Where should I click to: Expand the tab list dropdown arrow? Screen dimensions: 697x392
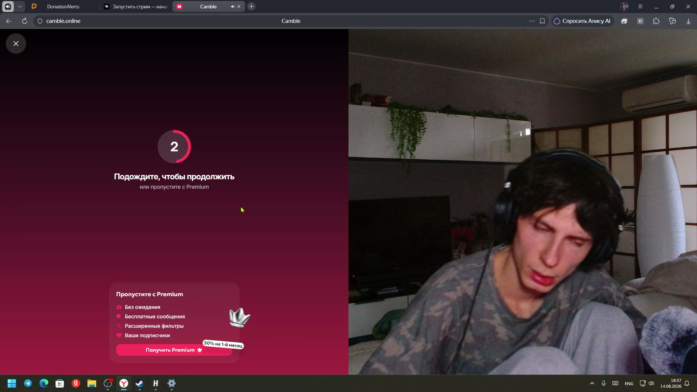point(20,7)
